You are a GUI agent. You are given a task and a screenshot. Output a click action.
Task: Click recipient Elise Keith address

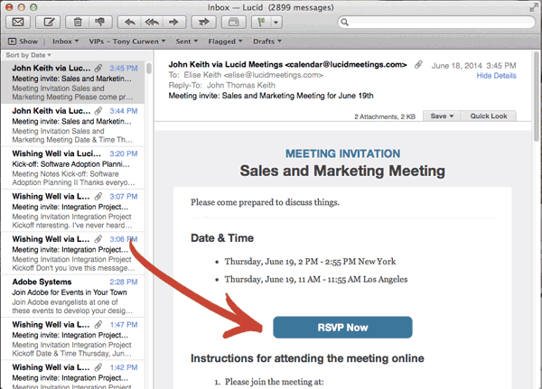tap(253, 75)
